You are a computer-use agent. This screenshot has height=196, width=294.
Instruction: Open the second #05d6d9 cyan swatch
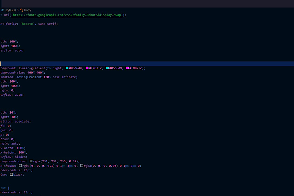pos(107,68)
